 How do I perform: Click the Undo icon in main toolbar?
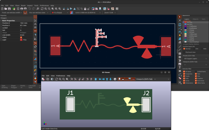pos(30,9)
